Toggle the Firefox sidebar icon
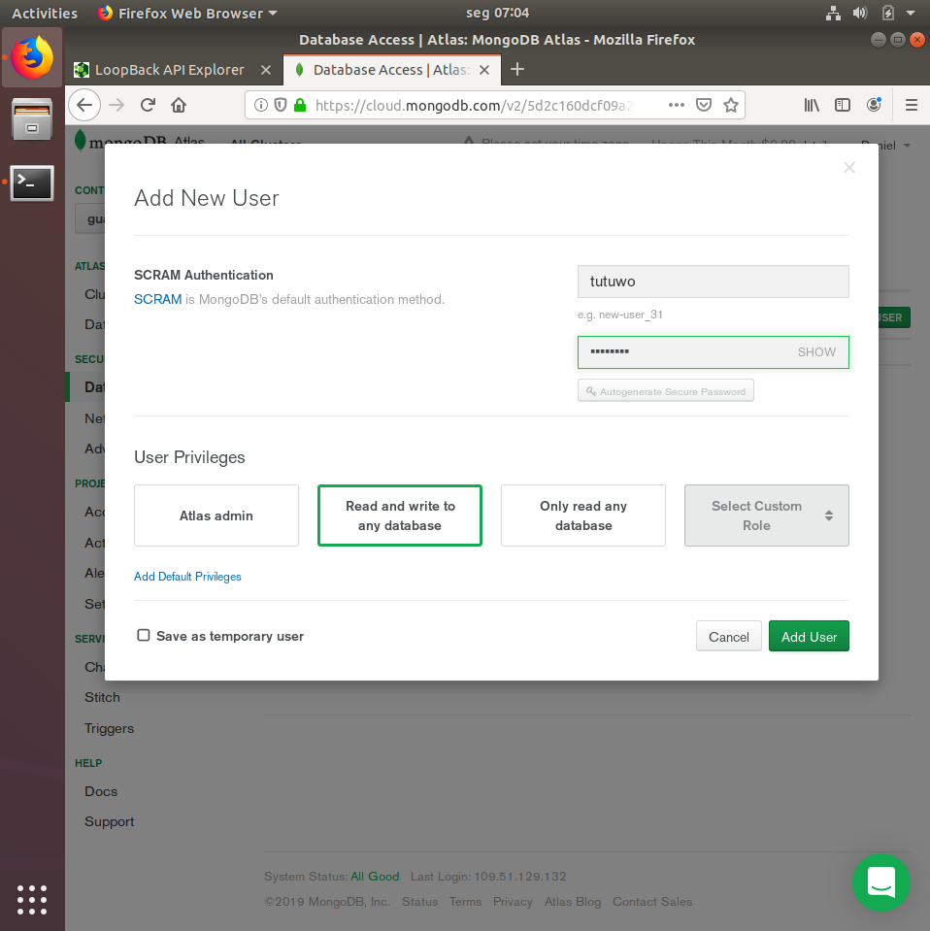Viewport: 930px width, 931px height. pyautogui.click(x=843, y=104)
